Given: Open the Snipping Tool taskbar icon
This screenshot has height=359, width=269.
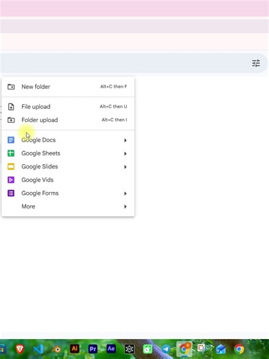Looking at the screenshot, I should [201, 349].
